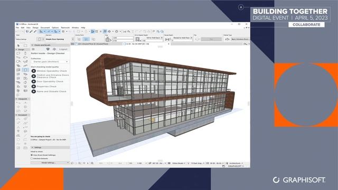Image resolution: width=338 pixels, height=190 pixels.
Task: Open the Help menu
Action: (83, 27)
